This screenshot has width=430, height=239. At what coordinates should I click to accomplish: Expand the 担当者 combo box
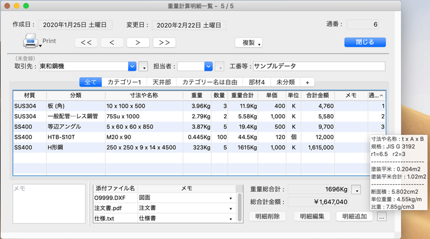pos(208,67)
